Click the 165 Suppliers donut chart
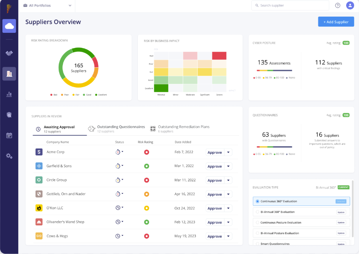The width and height of the screenshot is (359, 254). pyautogui.click(x=79, y=68)
